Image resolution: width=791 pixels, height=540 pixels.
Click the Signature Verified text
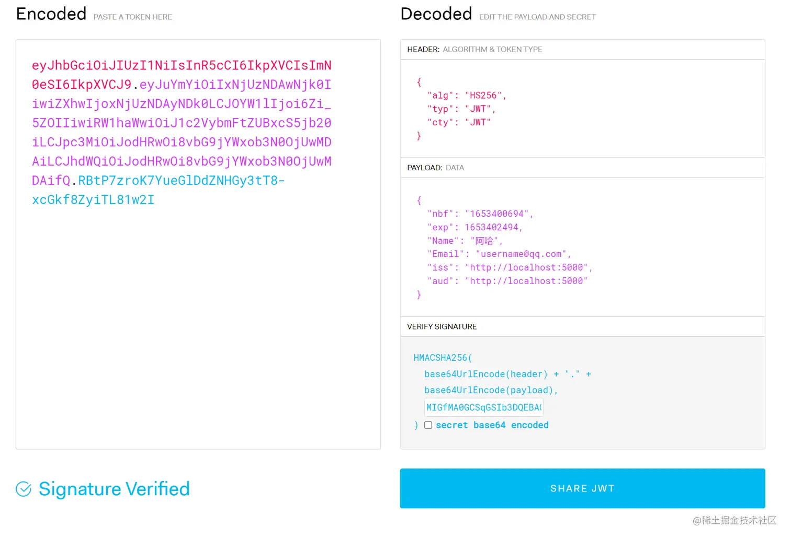[114, 489]
